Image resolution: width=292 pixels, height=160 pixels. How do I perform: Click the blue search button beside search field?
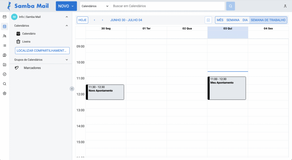click(x=230, y=6)
